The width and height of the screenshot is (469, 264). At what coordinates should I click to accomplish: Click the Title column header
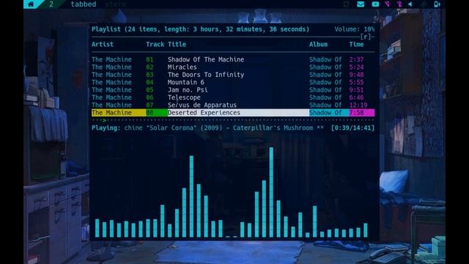point(177,44)
